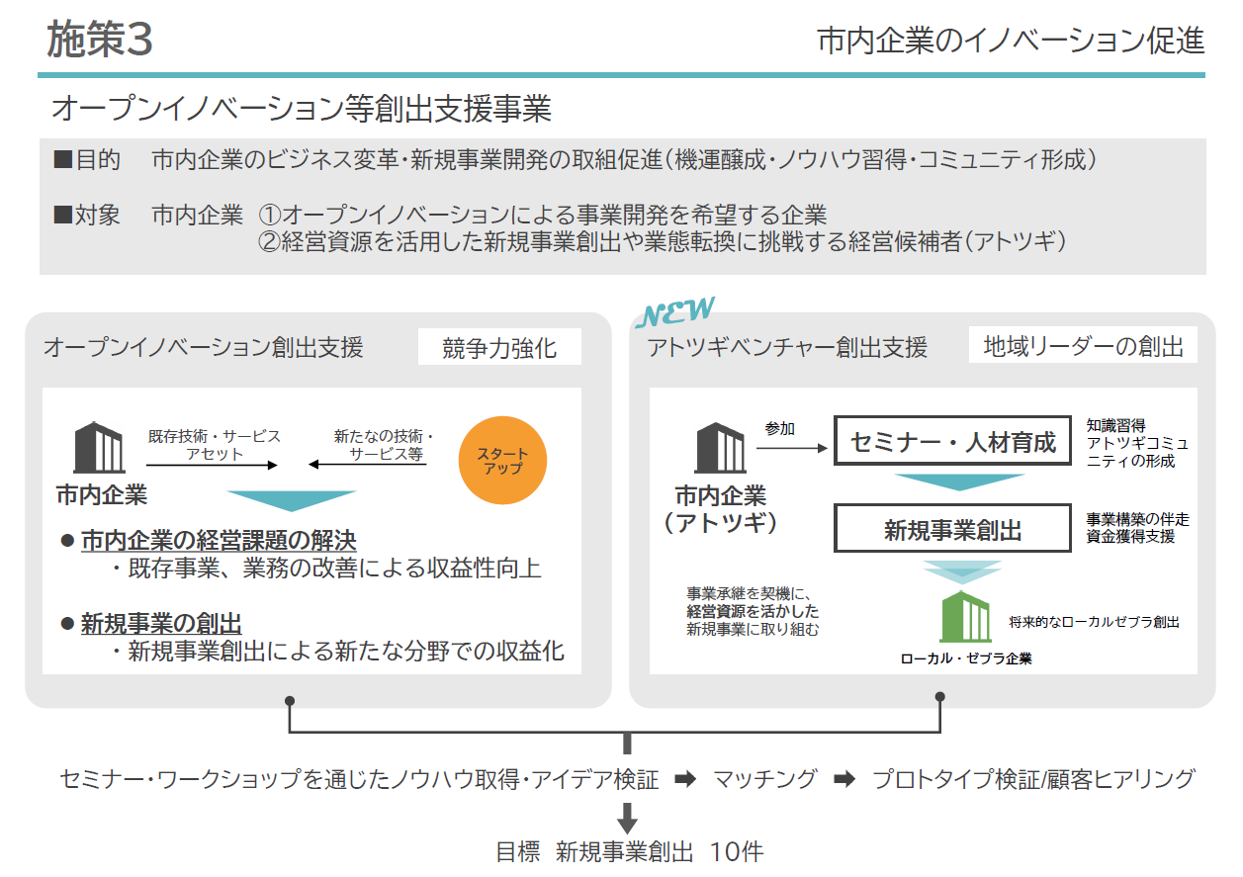Click the bordered 新規事業創出 box
This screenshot has height=877, width=1243.
pos(952,530)
